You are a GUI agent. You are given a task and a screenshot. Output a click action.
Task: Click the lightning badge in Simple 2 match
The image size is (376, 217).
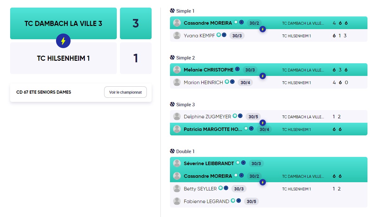(263, 76)
